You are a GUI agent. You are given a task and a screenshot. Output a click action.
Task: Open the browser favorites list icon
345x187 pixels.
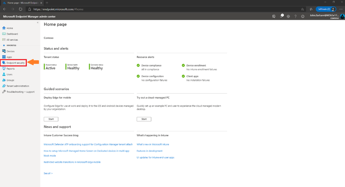(311, 9)
